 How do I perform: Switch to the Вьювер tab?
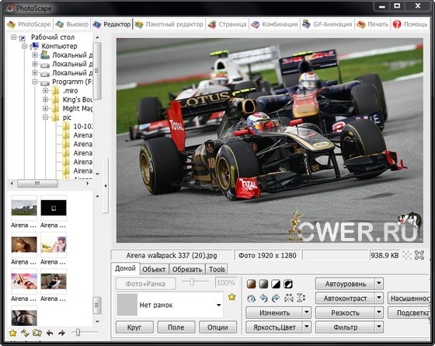71,24
